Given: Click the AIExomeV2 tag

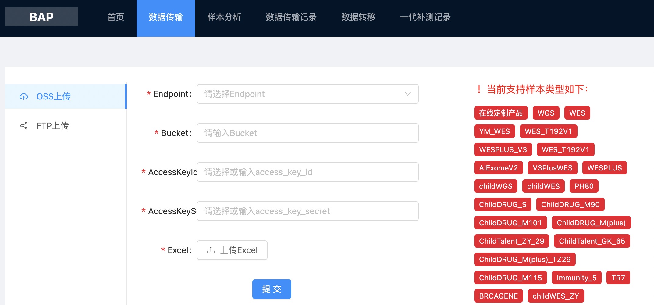Looking at the screenshot, I should [499, 168].
